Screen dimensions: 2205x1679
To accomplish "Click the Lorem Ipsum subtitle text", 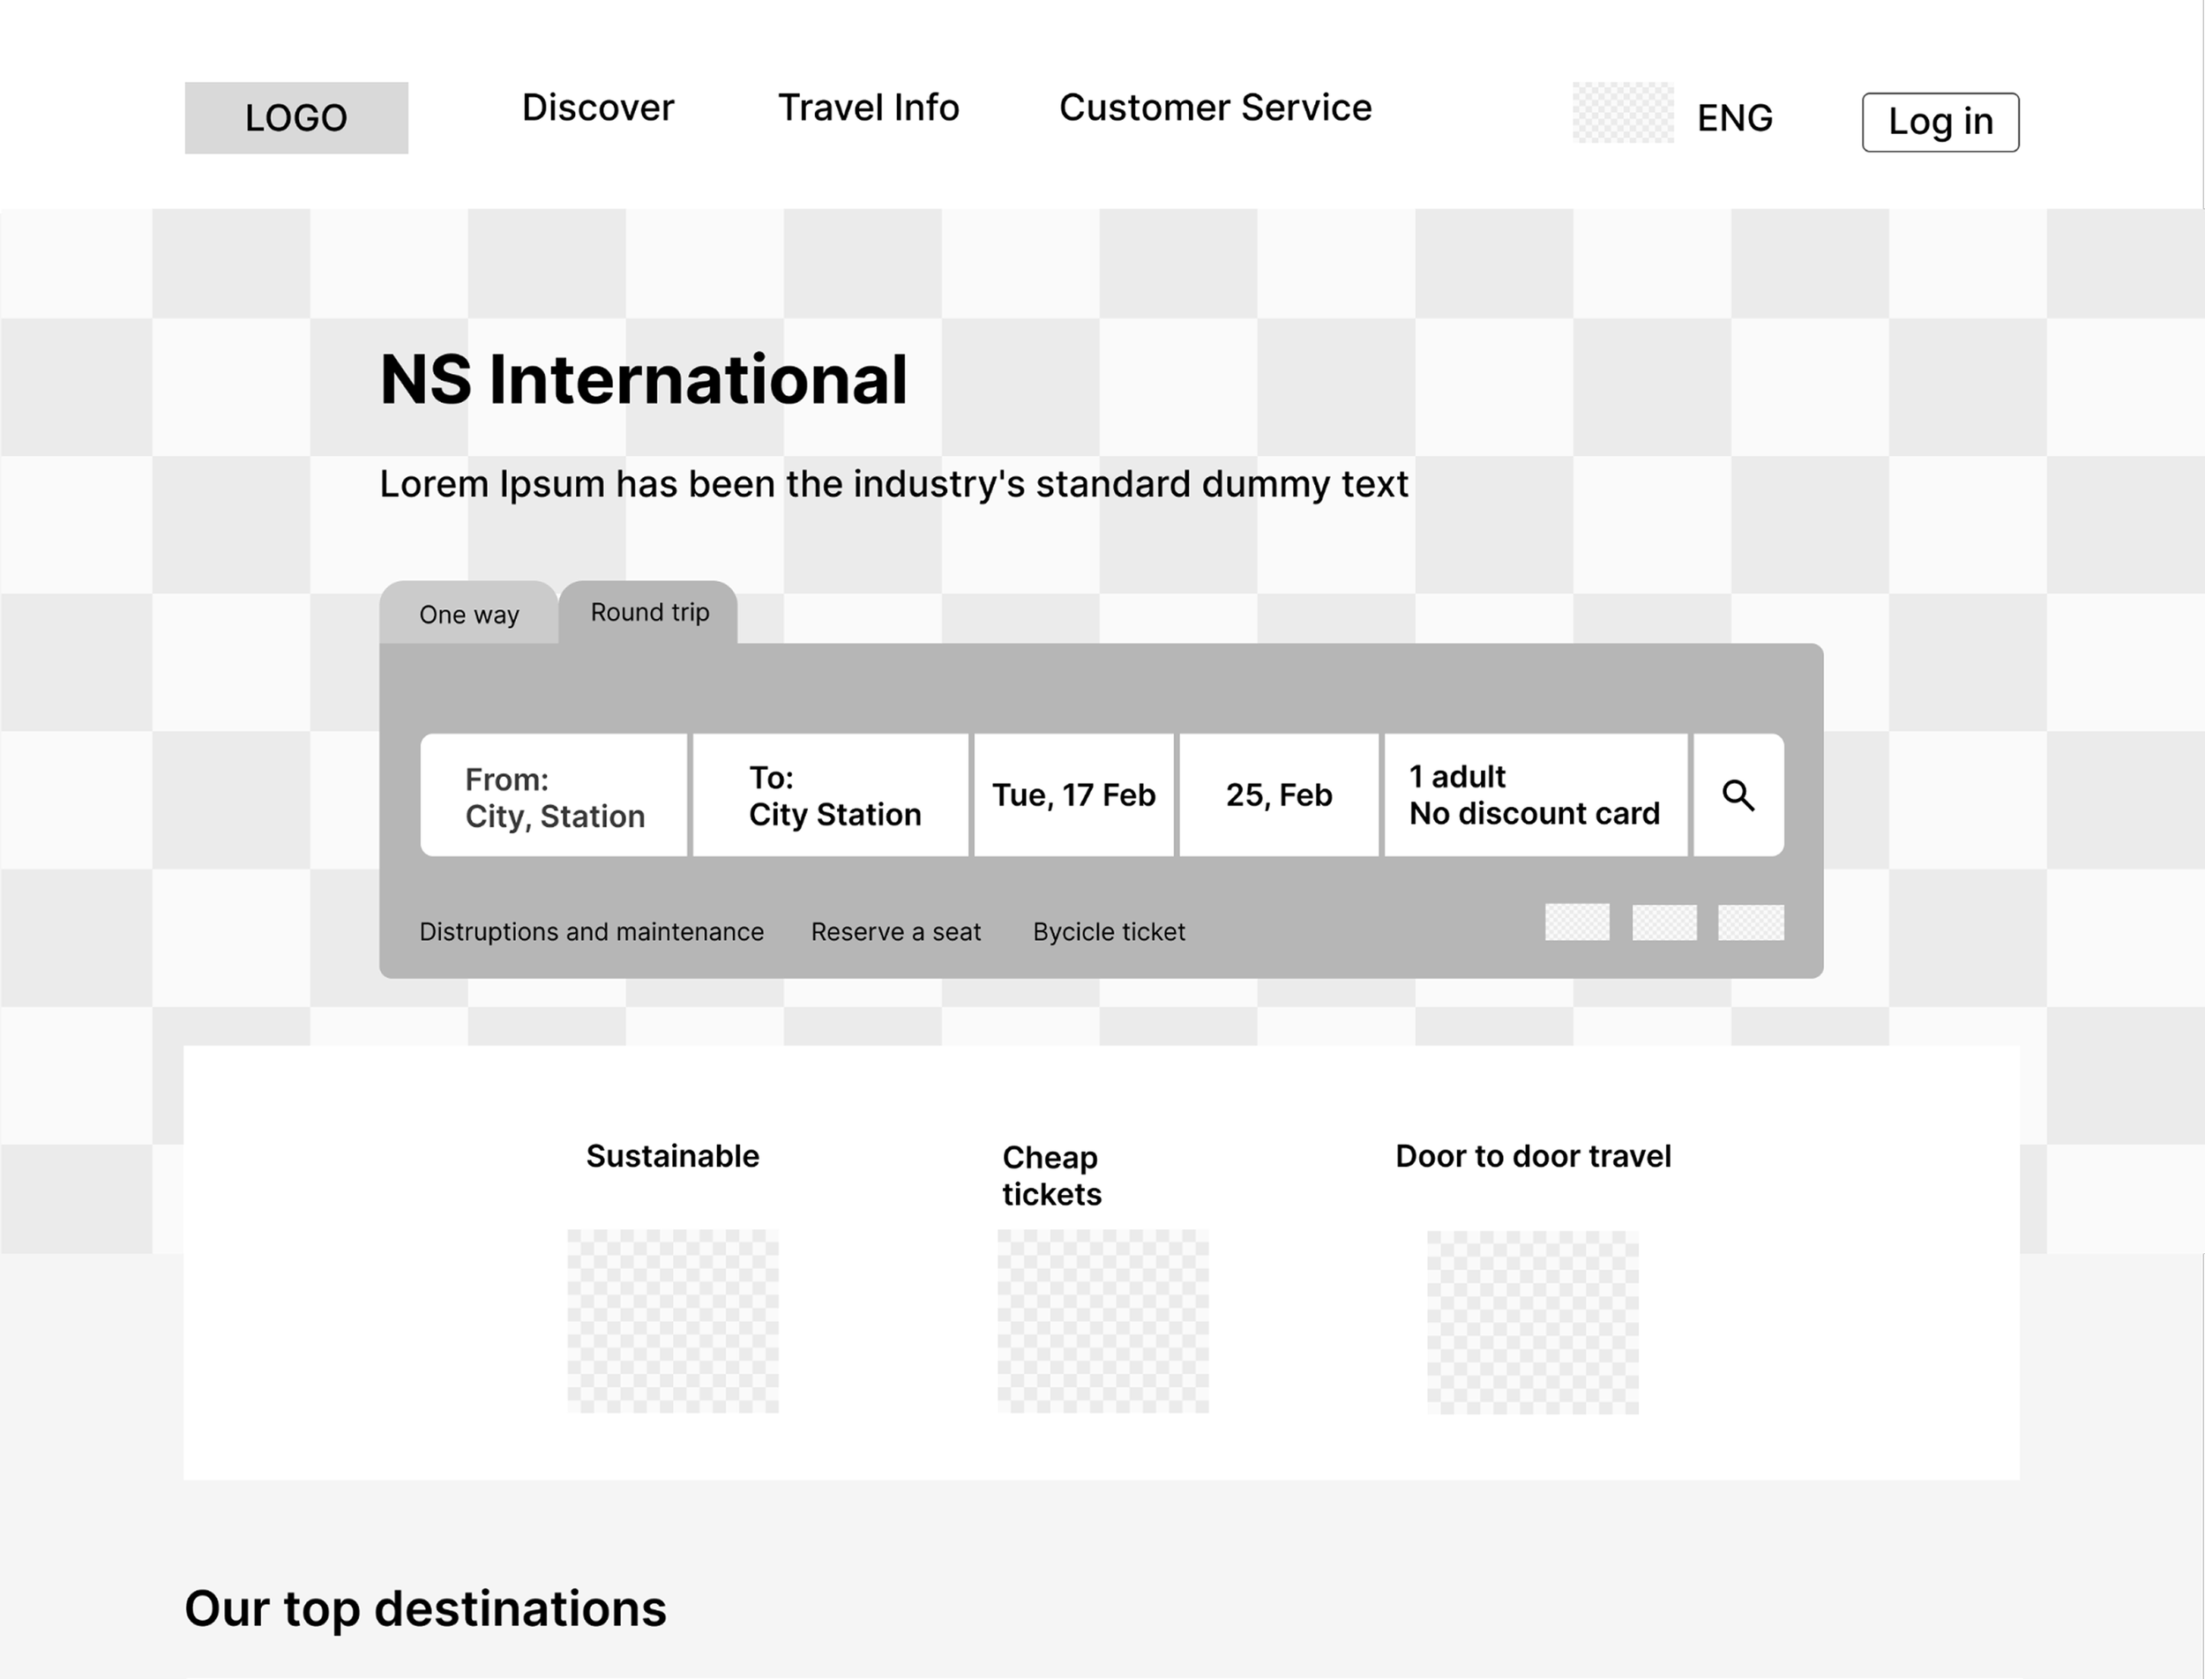I will pyautogui.click(x=893, y=484).
